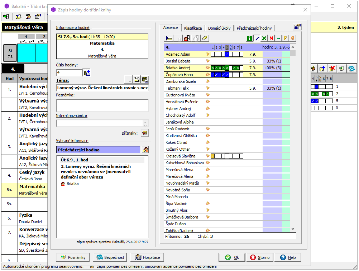The width and height of the screenshot is (359, 271).
Task: Toggle Krejsová Slavěna's first hour cell
Action: click(212, 156)
